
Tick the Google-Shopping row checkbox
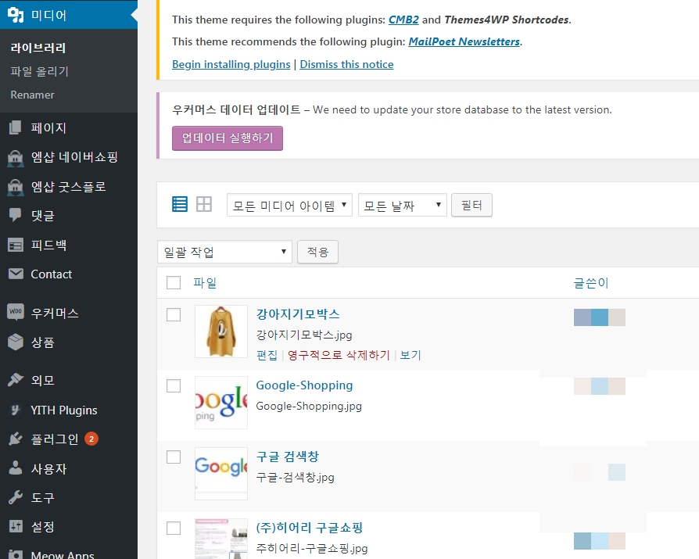point(174,385)
